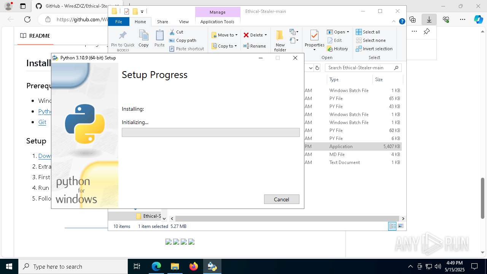
Task: Open Explorer help question mark icon
Action: point(402,22)
